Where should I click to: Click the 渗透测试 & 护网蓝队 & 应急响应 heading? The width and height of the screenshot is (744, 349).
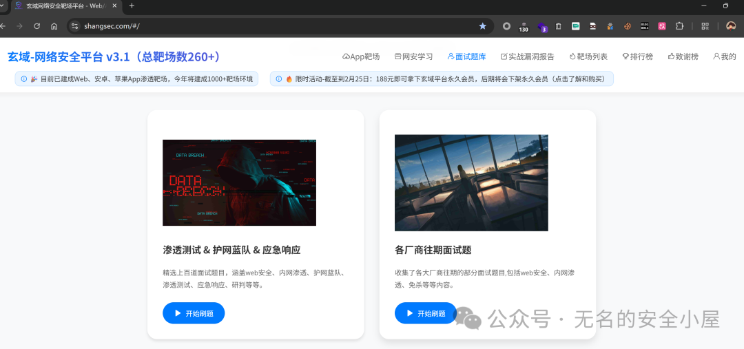231,250
